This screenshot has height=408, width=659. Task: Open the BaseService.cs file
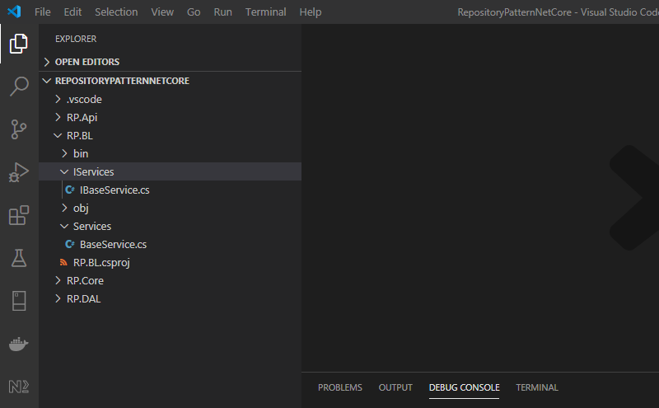click(113, 244)
